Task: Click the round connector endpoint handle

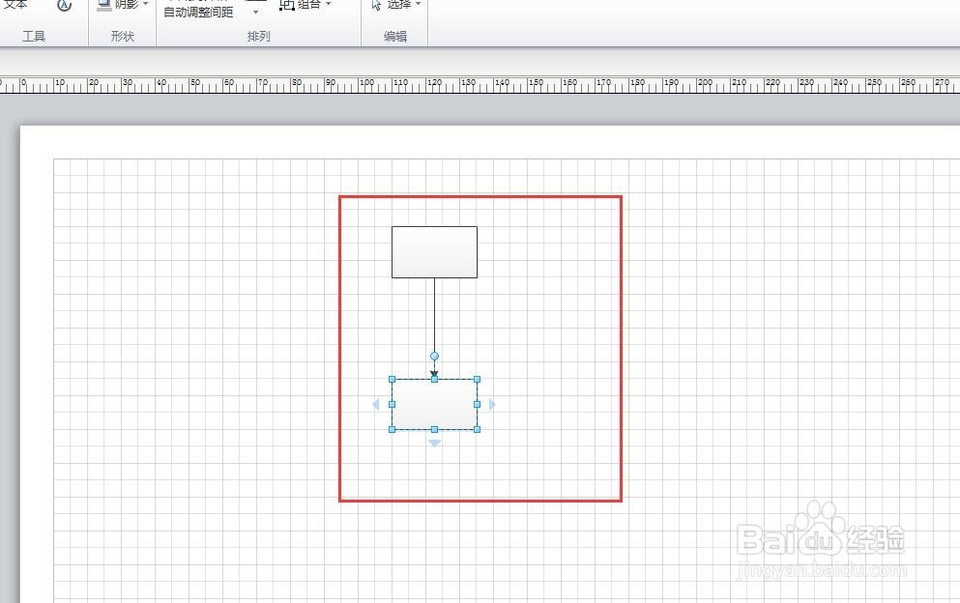Action: (x=434, y=356)
